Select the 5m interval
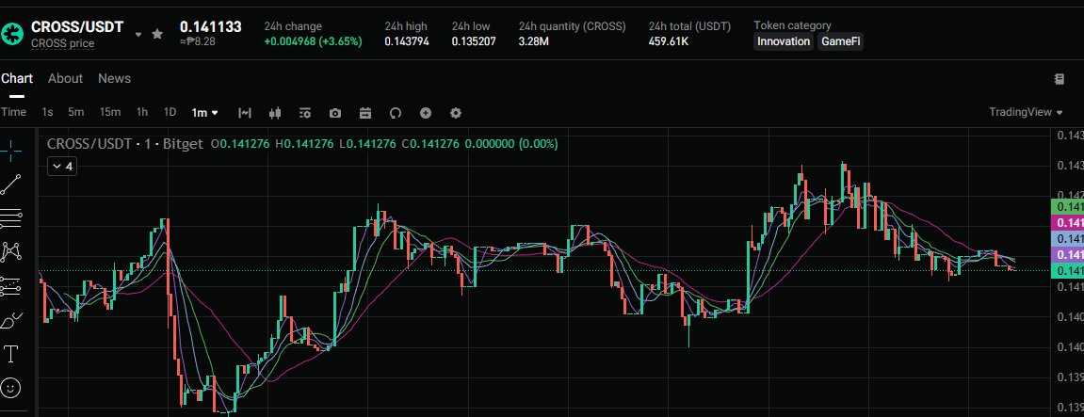 [x=76, y=112]
